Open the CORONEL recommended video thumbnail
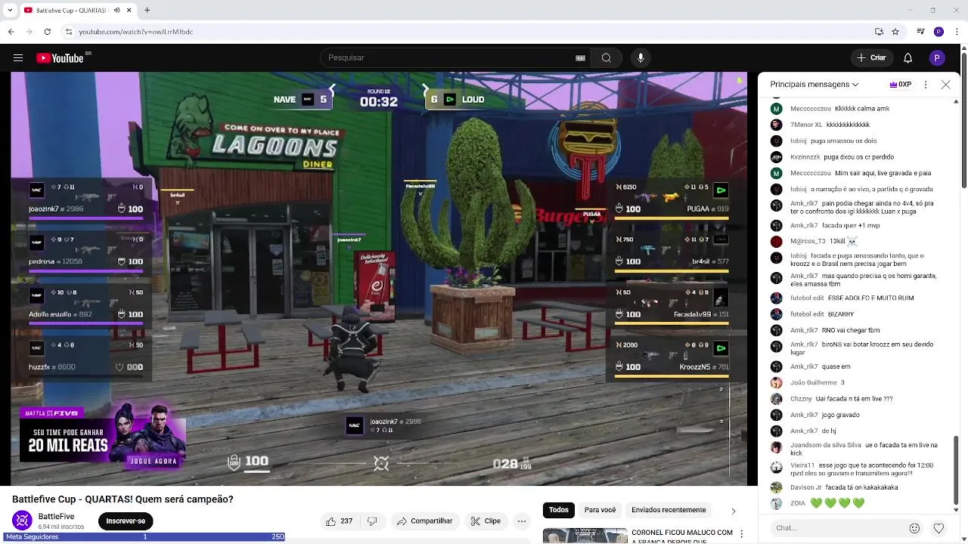This screenshot has height=544, width=968. pos(585,536)
